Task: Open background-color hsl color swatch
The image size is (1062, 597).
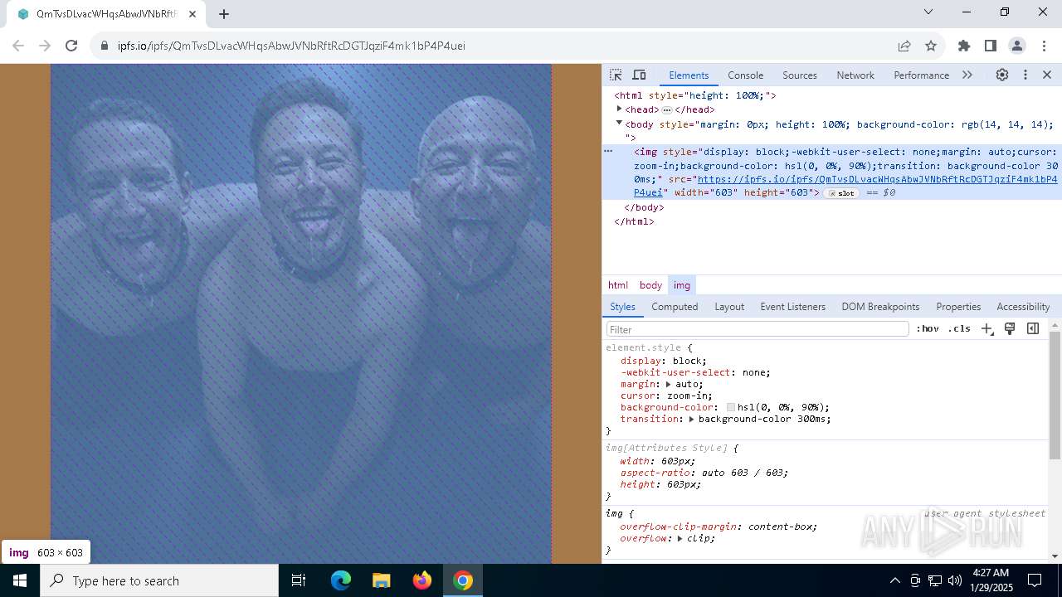Action: [731, 407]
